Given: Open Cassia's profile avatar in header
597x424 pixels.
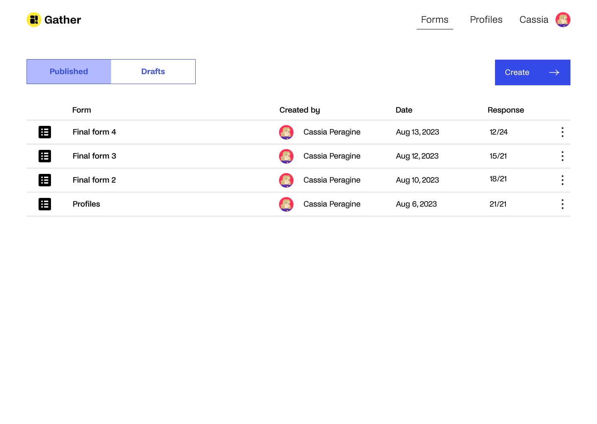Looking at the screenshot, I should tap(563, 19).
